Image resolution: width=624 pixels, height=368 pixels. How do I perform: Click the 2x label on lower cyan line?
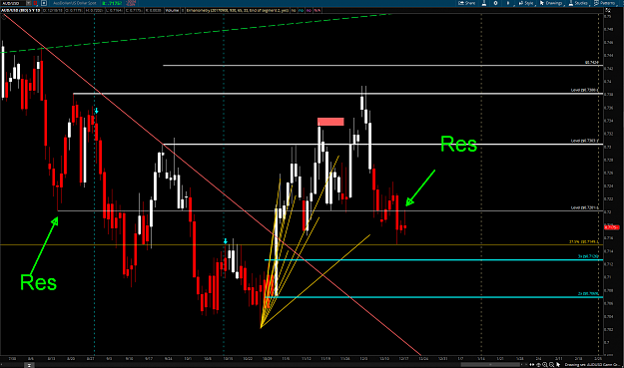588,293
